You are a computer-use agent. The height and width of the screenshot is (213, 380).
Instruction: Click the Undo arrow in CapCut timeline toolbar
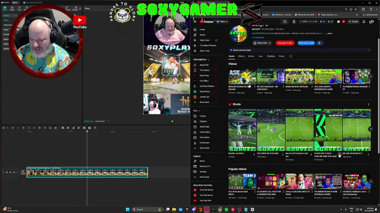(12, 128)
